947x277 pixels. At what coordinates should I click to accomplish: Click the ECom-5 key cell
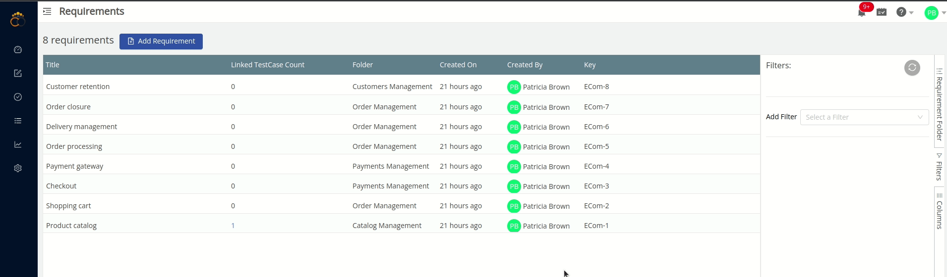(x=596, y=146)
